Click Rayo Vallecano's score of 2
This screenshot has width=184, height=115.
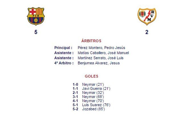(x=147, y=32)
